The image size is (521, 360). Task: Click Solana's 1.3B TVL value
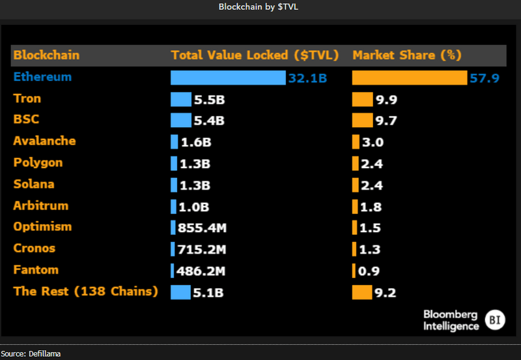[195, 185]
